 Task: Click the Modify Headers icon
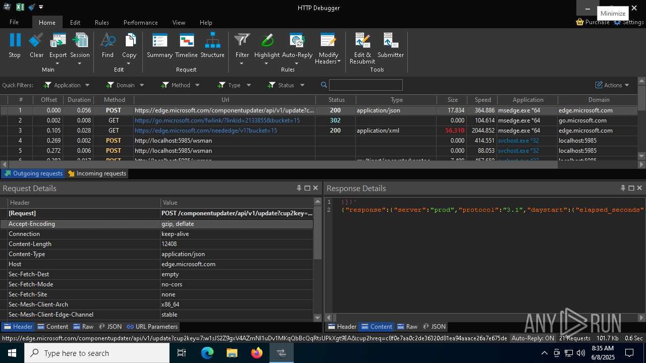pos(328,41)
